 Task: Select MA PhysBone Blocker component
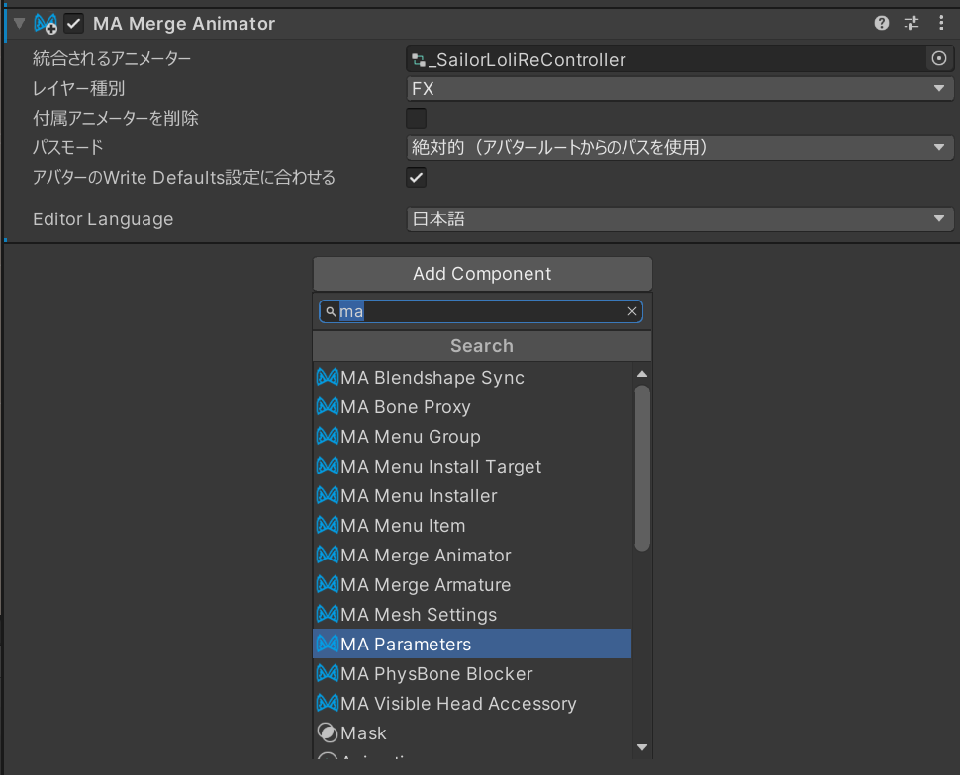tap(472, 674)
